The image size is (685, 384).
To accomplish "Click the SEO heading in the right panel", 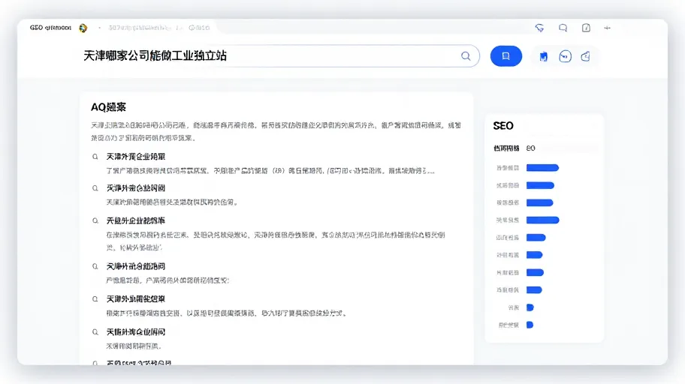I will 503,126.
